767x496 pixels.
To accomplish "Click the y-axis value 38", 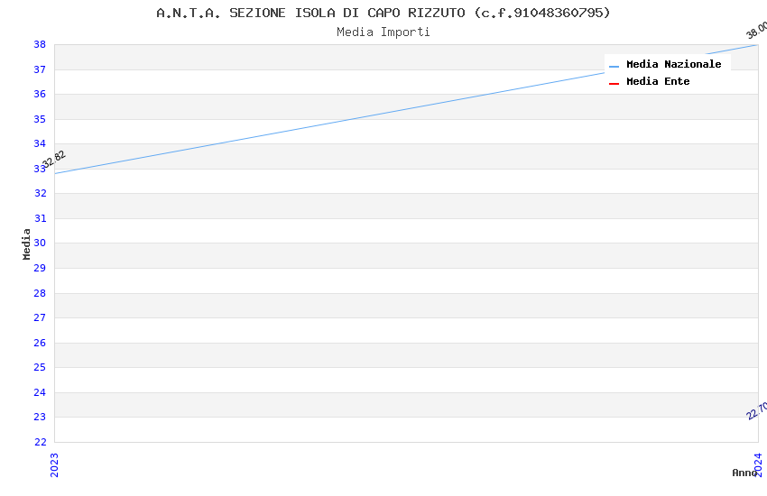I will 40,44.
